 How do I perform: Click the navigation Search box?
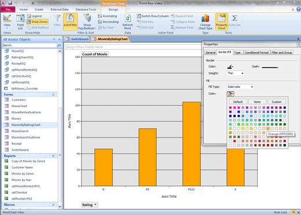[x=30, y=45]
